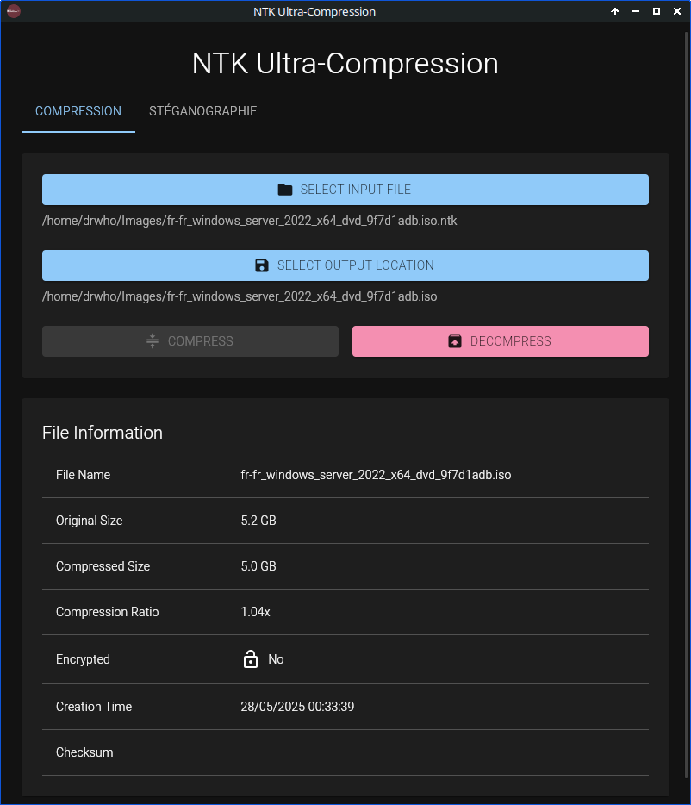Click the large NTK Ultra-Compression page heading

pyautogui.click(x=345, y=64)
